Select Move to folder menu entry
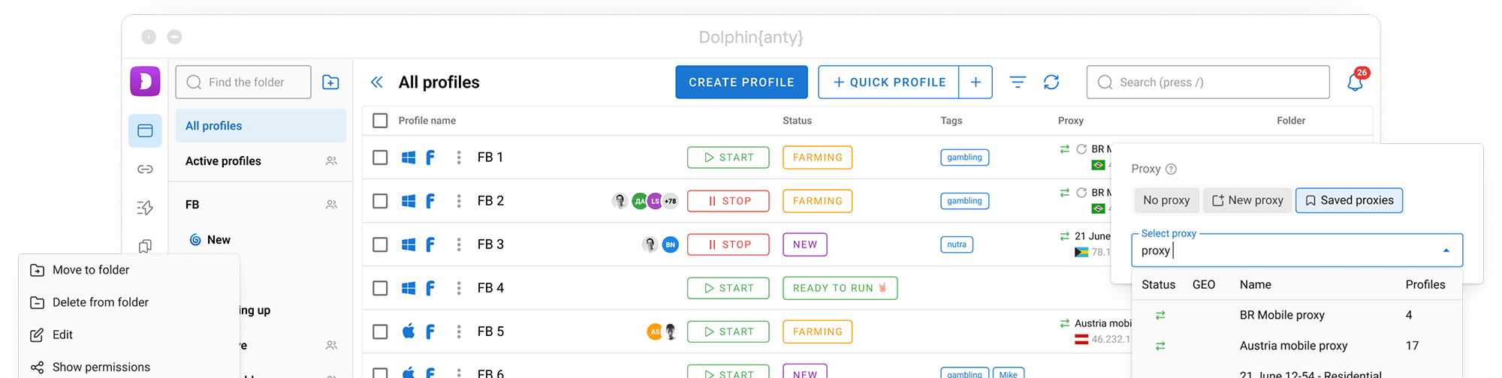Viewport: 1502px width, 378px height. [x=91, y=270]
